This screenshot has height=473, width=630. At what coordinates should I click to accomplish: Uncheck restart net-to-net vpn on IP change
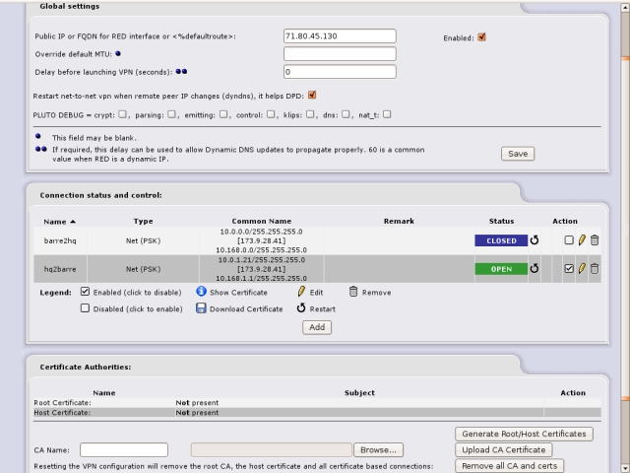point(312,95)
